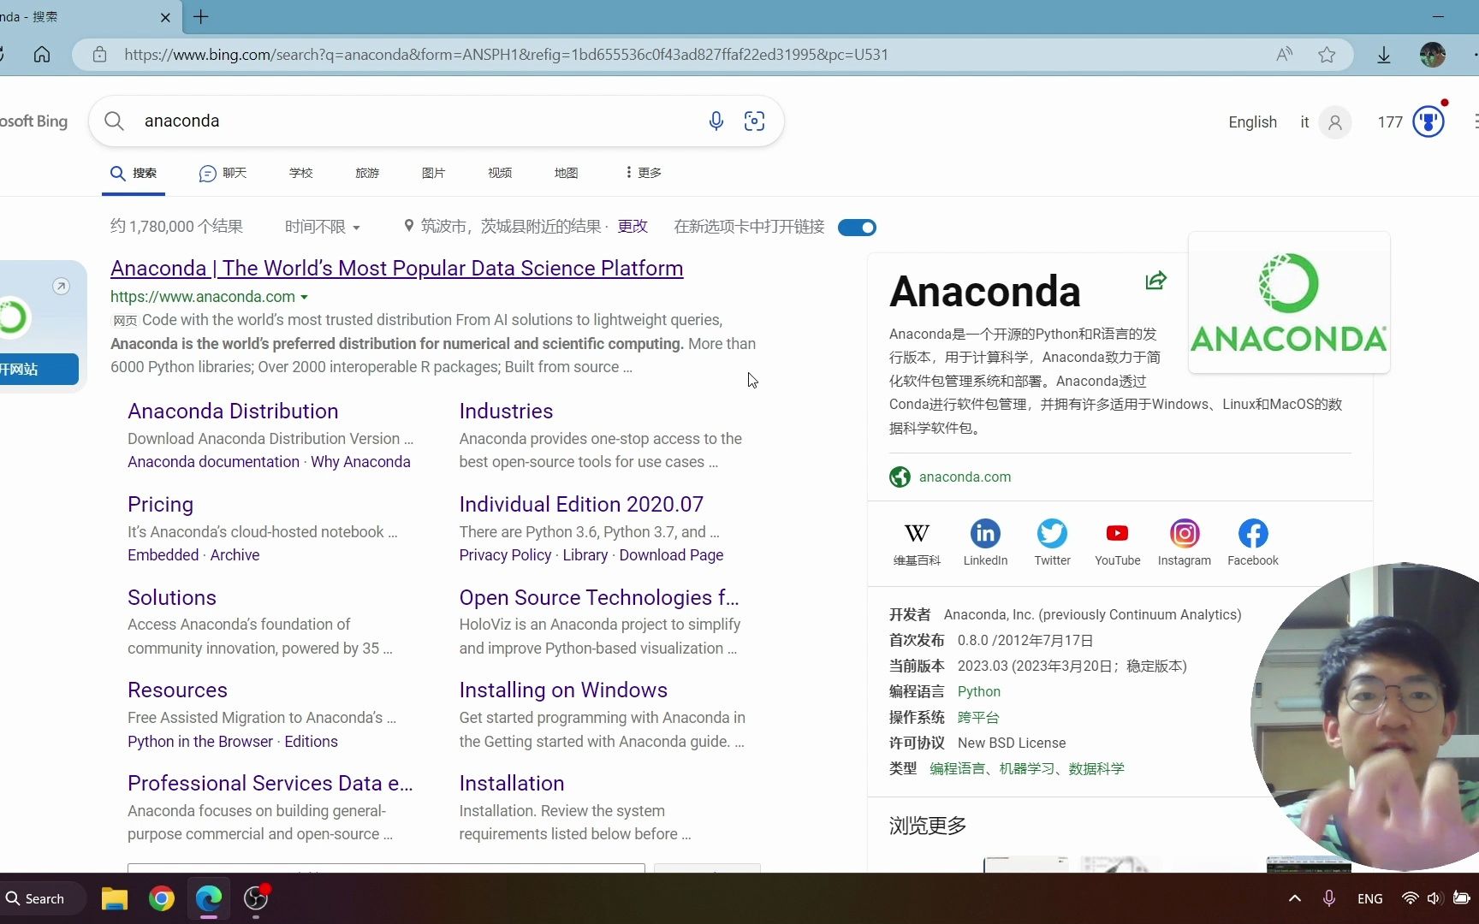Viewport: 1479px width, 924px height.
Task: Switch to Microsoft Edge in taskbar
Action: point(209,898)
